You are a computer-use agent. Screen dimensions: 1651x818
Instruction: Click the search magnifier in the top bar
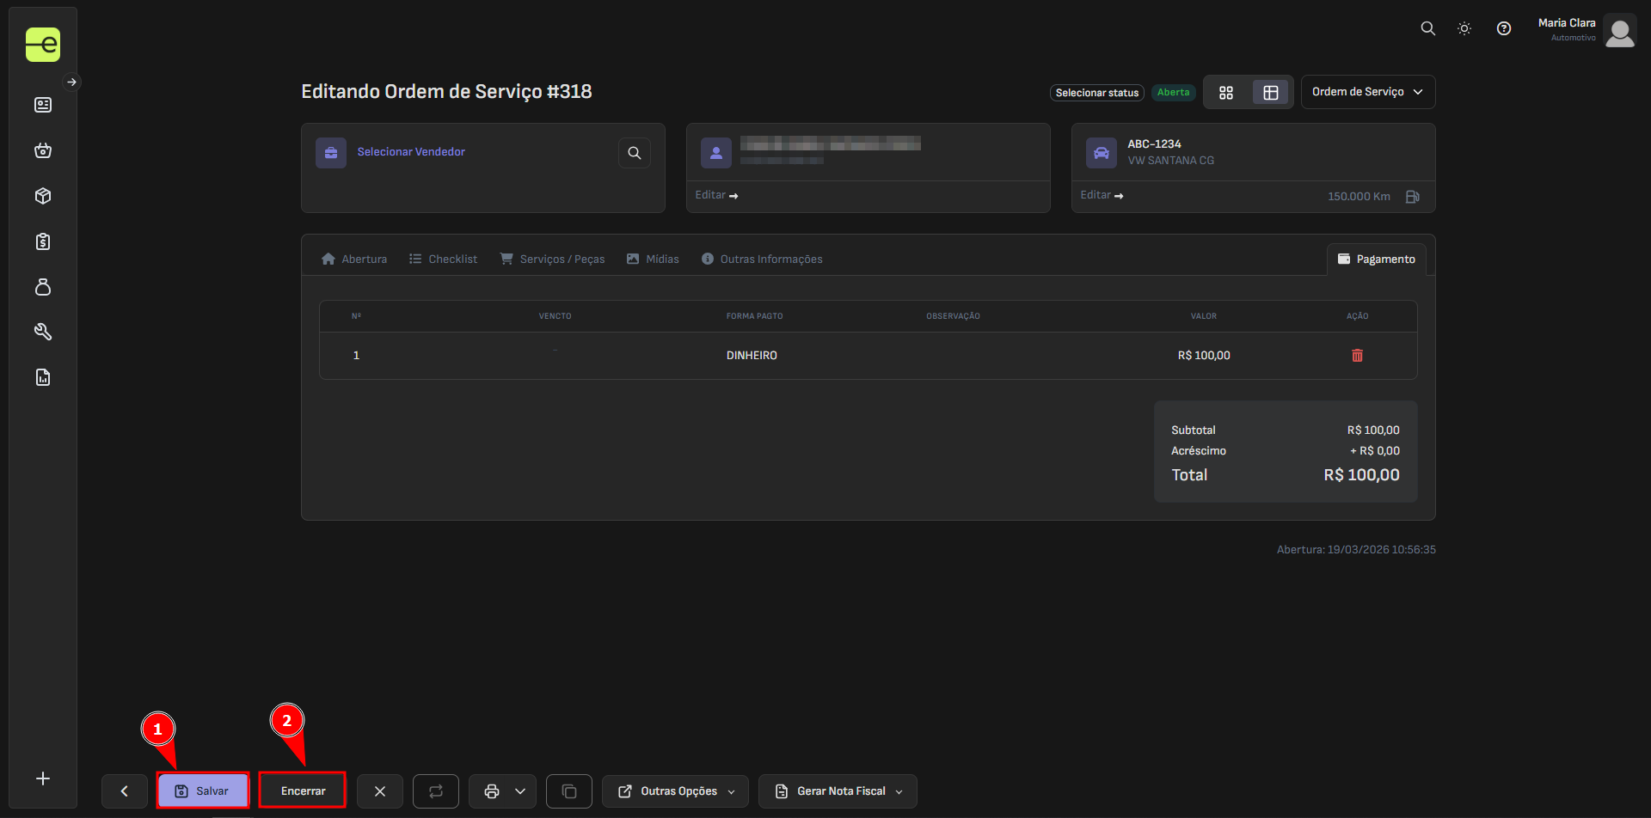point(1427,28)
